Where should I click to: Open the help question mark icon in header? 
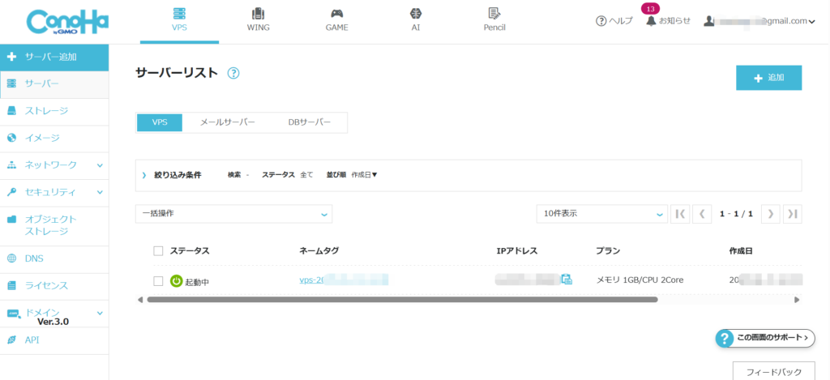click(x=601, y=21)
